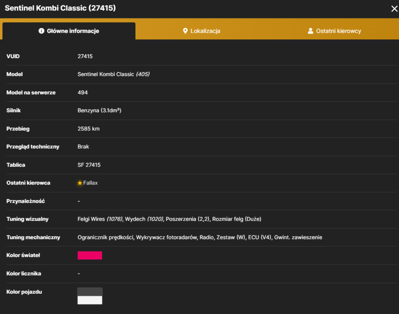Click the white Kolor pojazdu swatch
The width and height of the screenshot is (399, 314).
tap(90, 300)
